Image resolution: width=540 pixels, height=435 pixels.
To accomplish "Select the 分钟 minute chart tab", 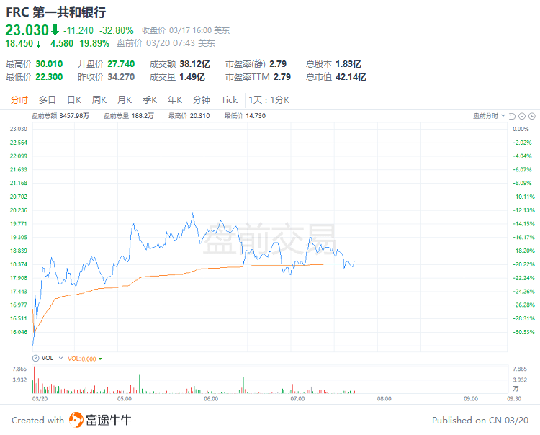I will (202, 100).
